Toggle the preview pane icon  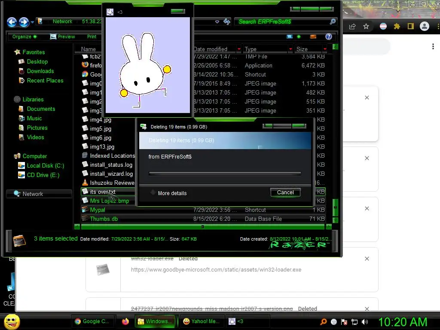coord(313,37)
